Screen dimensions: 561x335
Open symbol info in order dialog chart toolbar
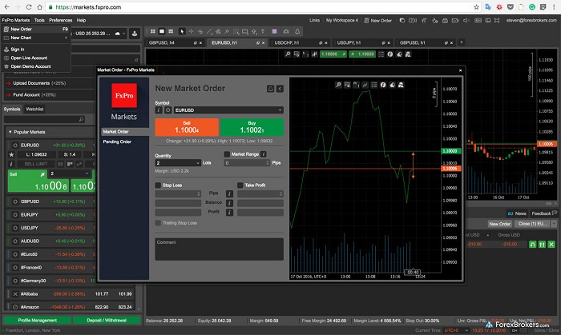(x=383, y=85)
